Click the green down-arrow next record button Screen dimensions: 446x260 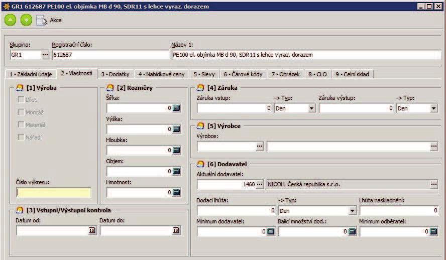click(27, 20)
